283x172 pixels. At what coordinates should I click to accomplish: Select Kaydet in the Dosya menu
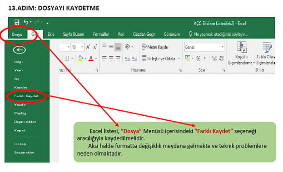pos(20,88)
